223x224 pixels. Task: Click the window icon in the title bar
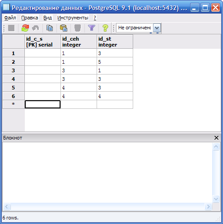(x=6, y=7)
